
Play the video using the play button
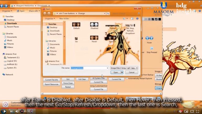click(x=4, y=111)
